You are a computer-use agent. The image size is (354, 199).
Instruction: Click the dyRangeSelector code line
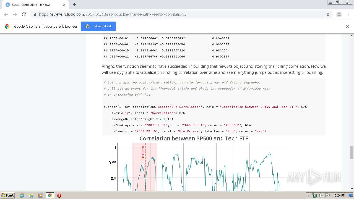(142, 119)
